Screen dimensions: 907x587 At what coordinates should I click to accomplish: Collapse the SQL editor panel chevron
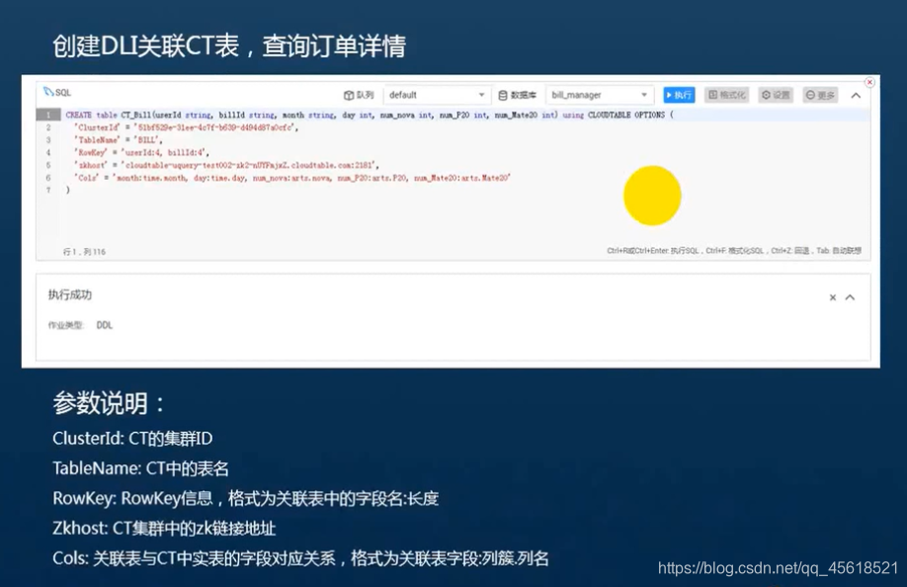pyautogui.click(x=854, y=95)
